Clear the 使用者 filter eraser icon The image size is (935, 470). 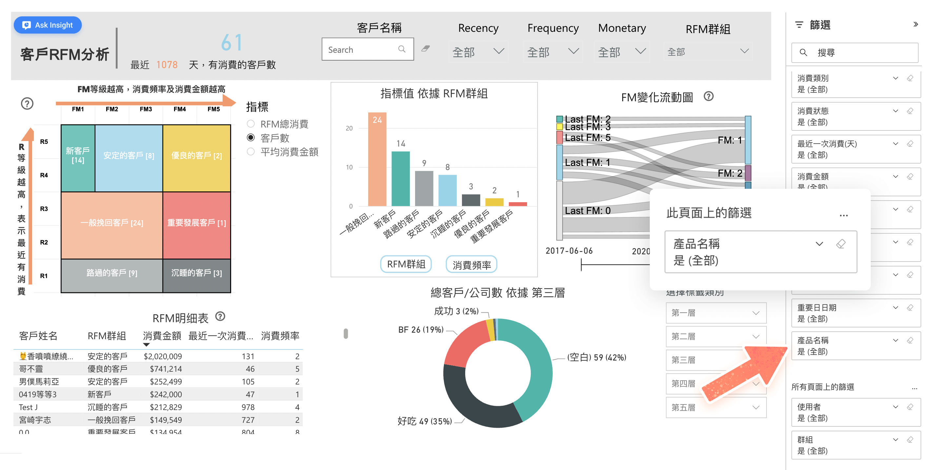click(910, 407)
